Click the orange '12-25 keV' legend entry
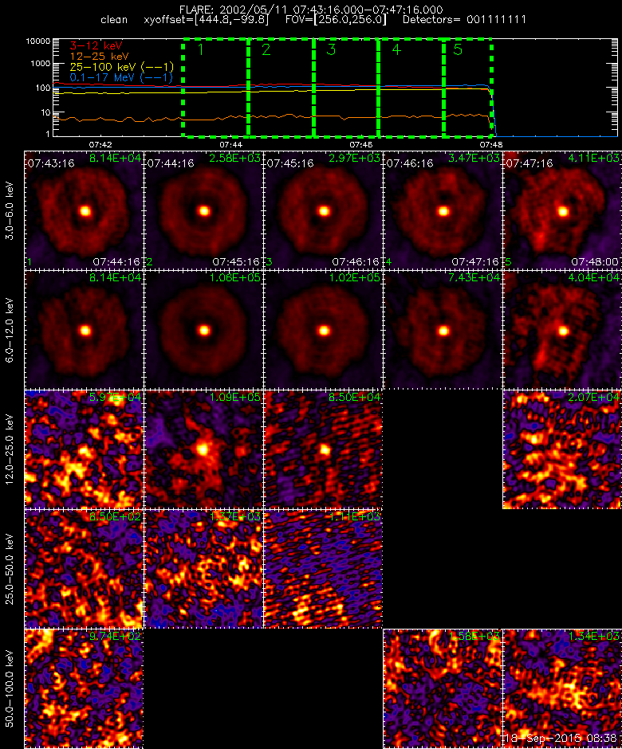The image size is (622, 749). pyautogui.click(x=99, y=57)
